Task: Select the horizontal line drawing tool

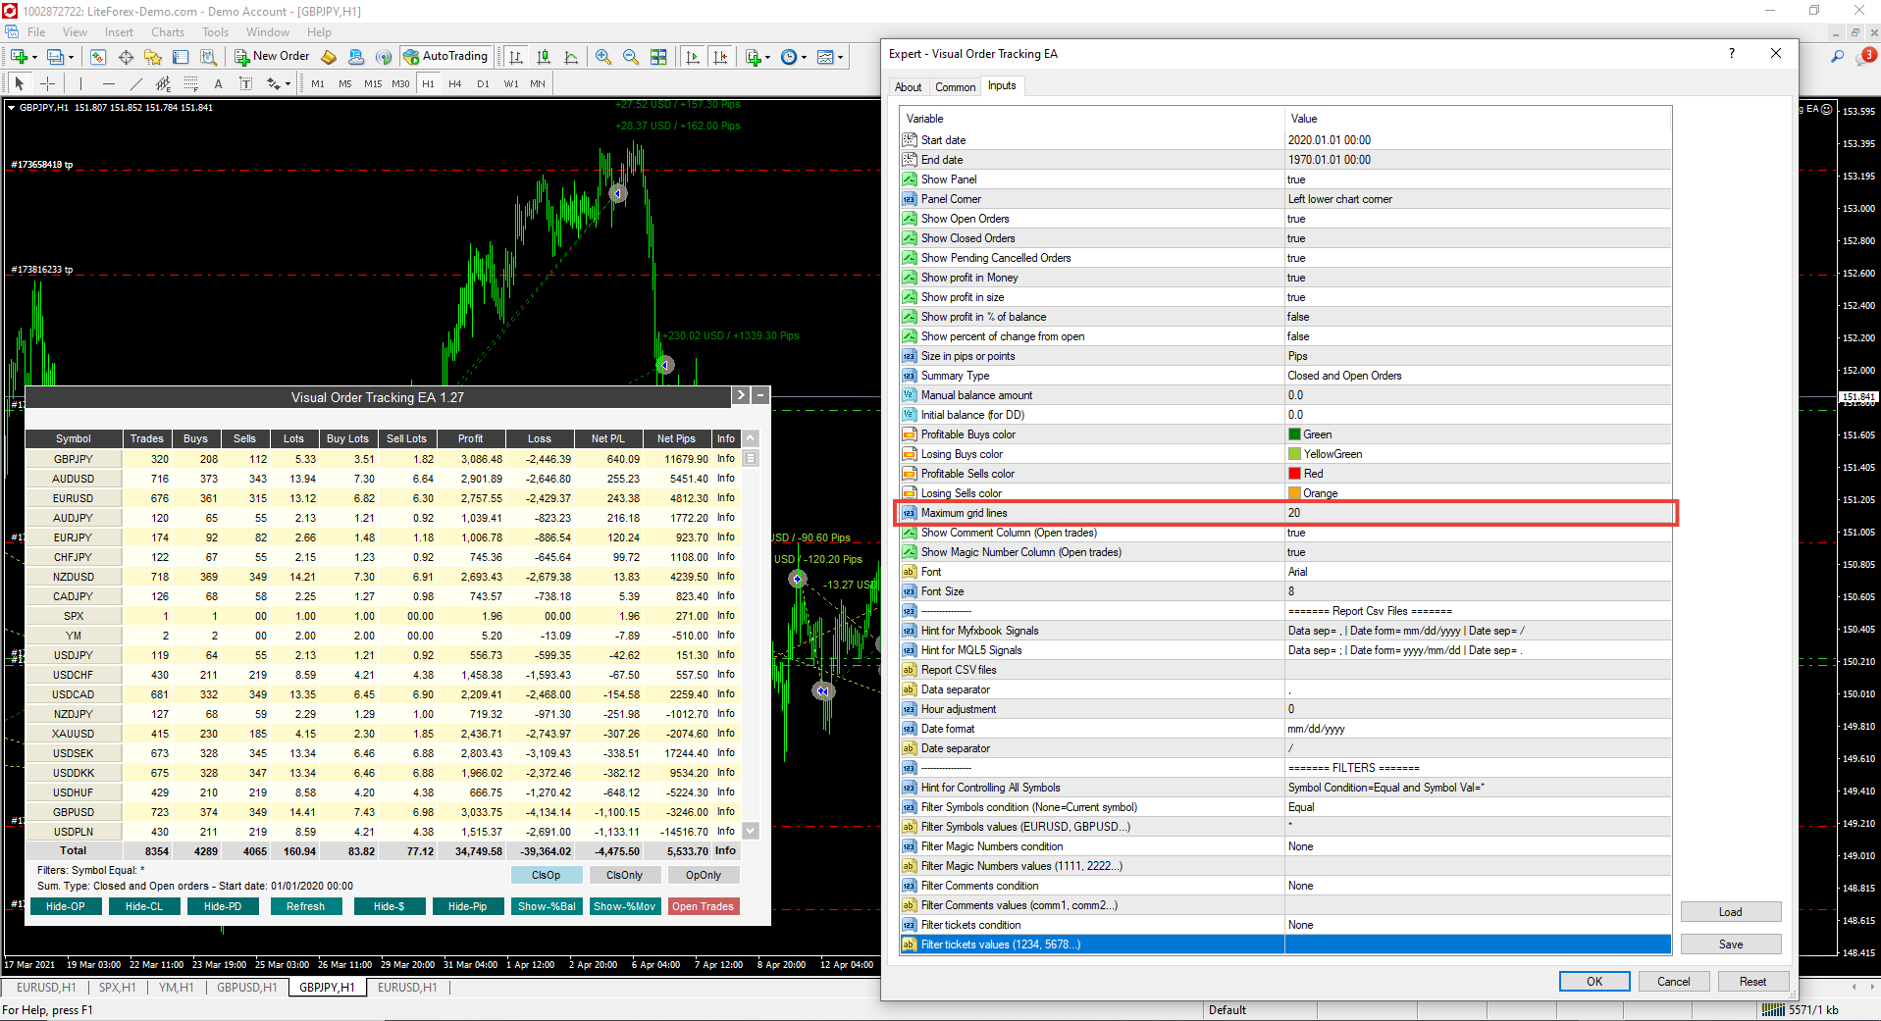Action: (108, 83)
